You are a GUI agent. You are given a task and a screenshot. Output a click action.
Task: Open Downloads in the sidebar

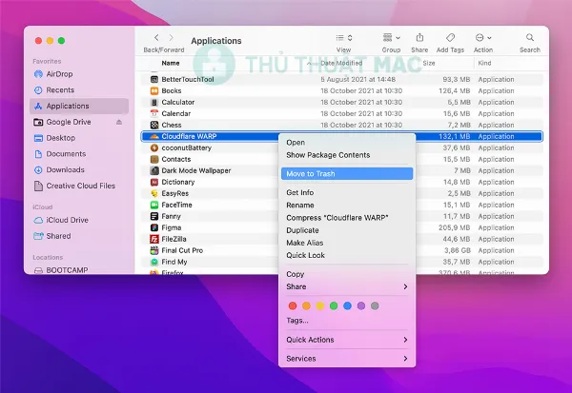[x=79, y=169]
